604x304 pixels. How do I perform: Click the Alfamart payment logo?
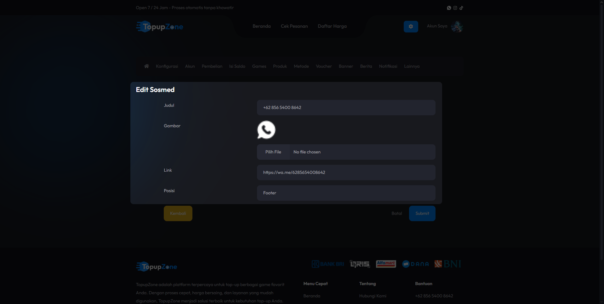click(x=386, y=264)
